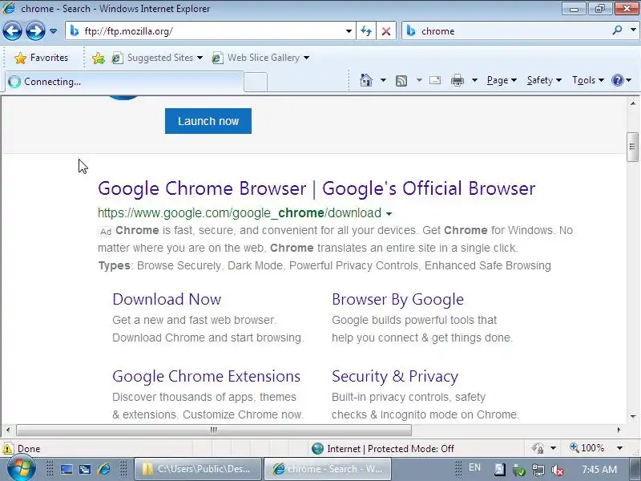Screen dimensions: 641x481
Task: Click the Show Desktop quick launch icon
Action: (x=67, y=469)
